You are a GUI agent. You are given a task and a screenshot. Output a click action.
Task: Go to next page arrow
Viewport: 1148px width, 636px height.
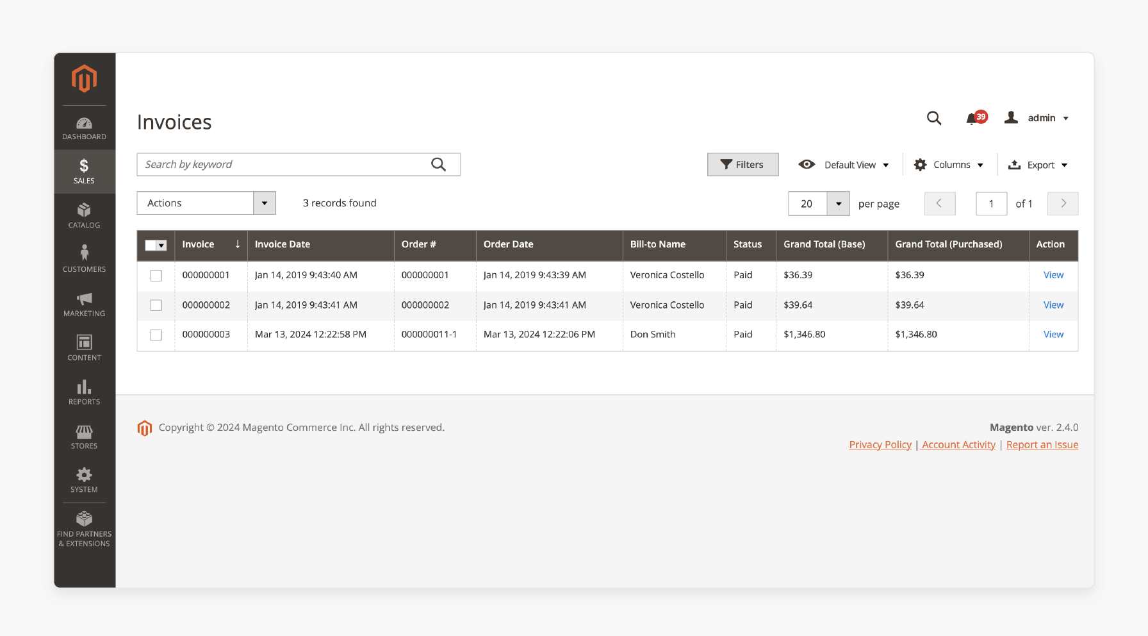[1063, 203]
